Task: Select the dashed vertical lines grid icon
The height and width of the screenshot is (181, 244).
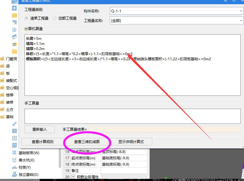Action: 14,30
